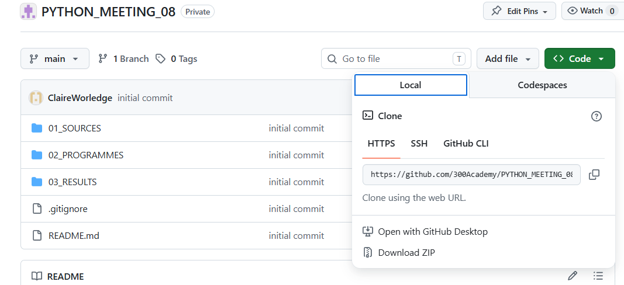Image resolution: width=624 pixels, height=285 pixels.
Task: Click the Private visibility badge
Action: click(198, 12)
